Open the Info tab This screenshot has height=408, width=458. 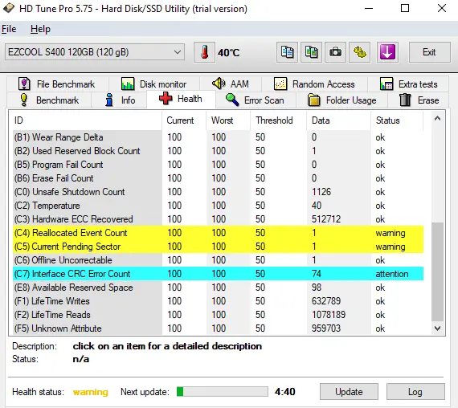(120, 100)
